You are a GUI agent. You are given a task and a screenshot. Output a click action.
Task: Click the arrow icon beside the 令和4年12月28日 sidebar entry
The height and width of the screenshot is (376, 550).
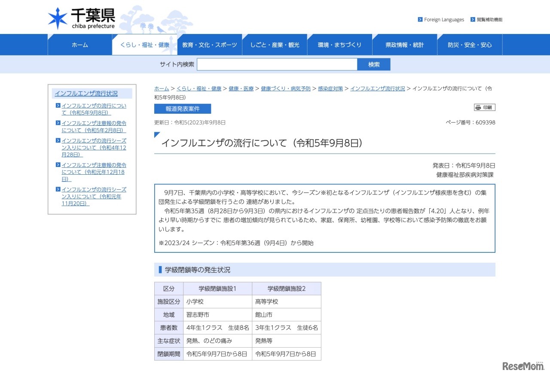[57, 140]
